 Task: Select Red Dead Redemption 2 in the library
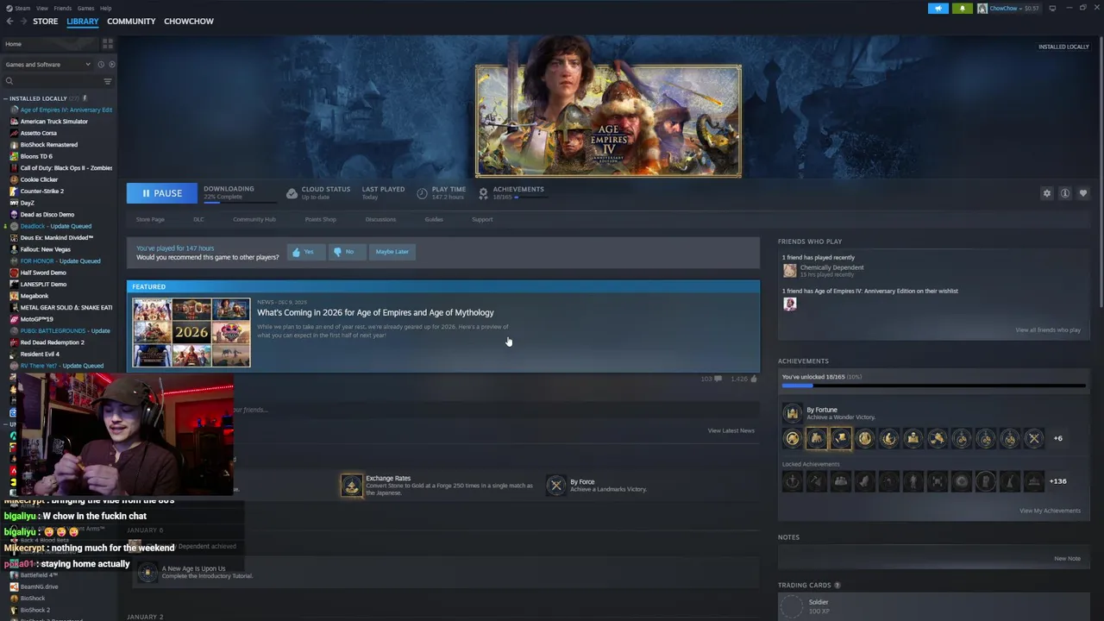52,342
